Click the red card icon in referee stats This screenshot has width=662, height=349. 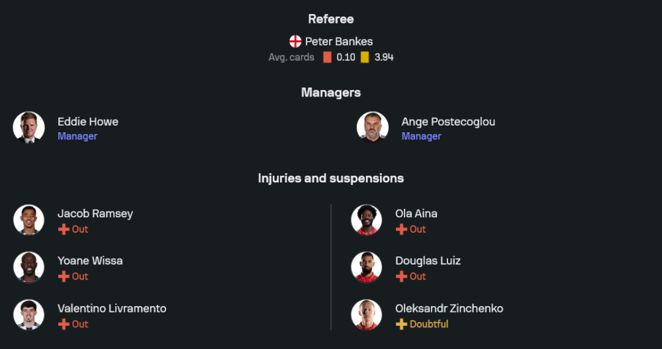(327, 58)
